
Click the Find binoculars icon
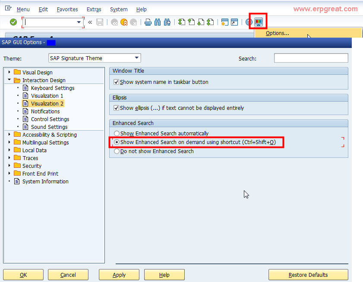pyautogui.click(x=158, y=22)
